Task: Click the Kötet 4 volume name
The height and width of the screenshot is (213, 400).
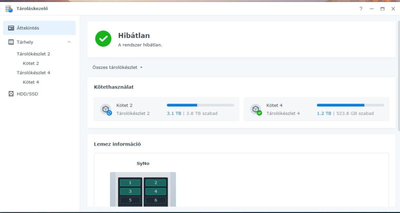Action: [x=274, y=105]
